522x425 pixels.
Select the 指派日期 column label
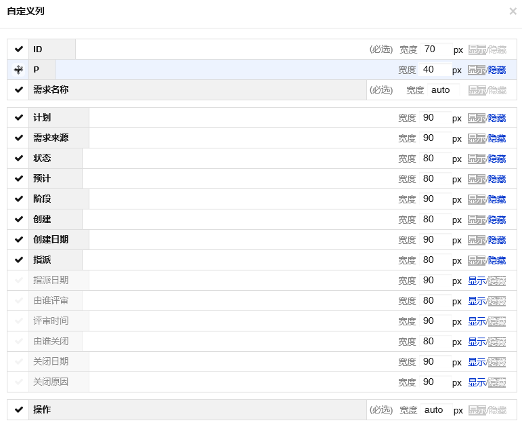[x=51, y=281]
